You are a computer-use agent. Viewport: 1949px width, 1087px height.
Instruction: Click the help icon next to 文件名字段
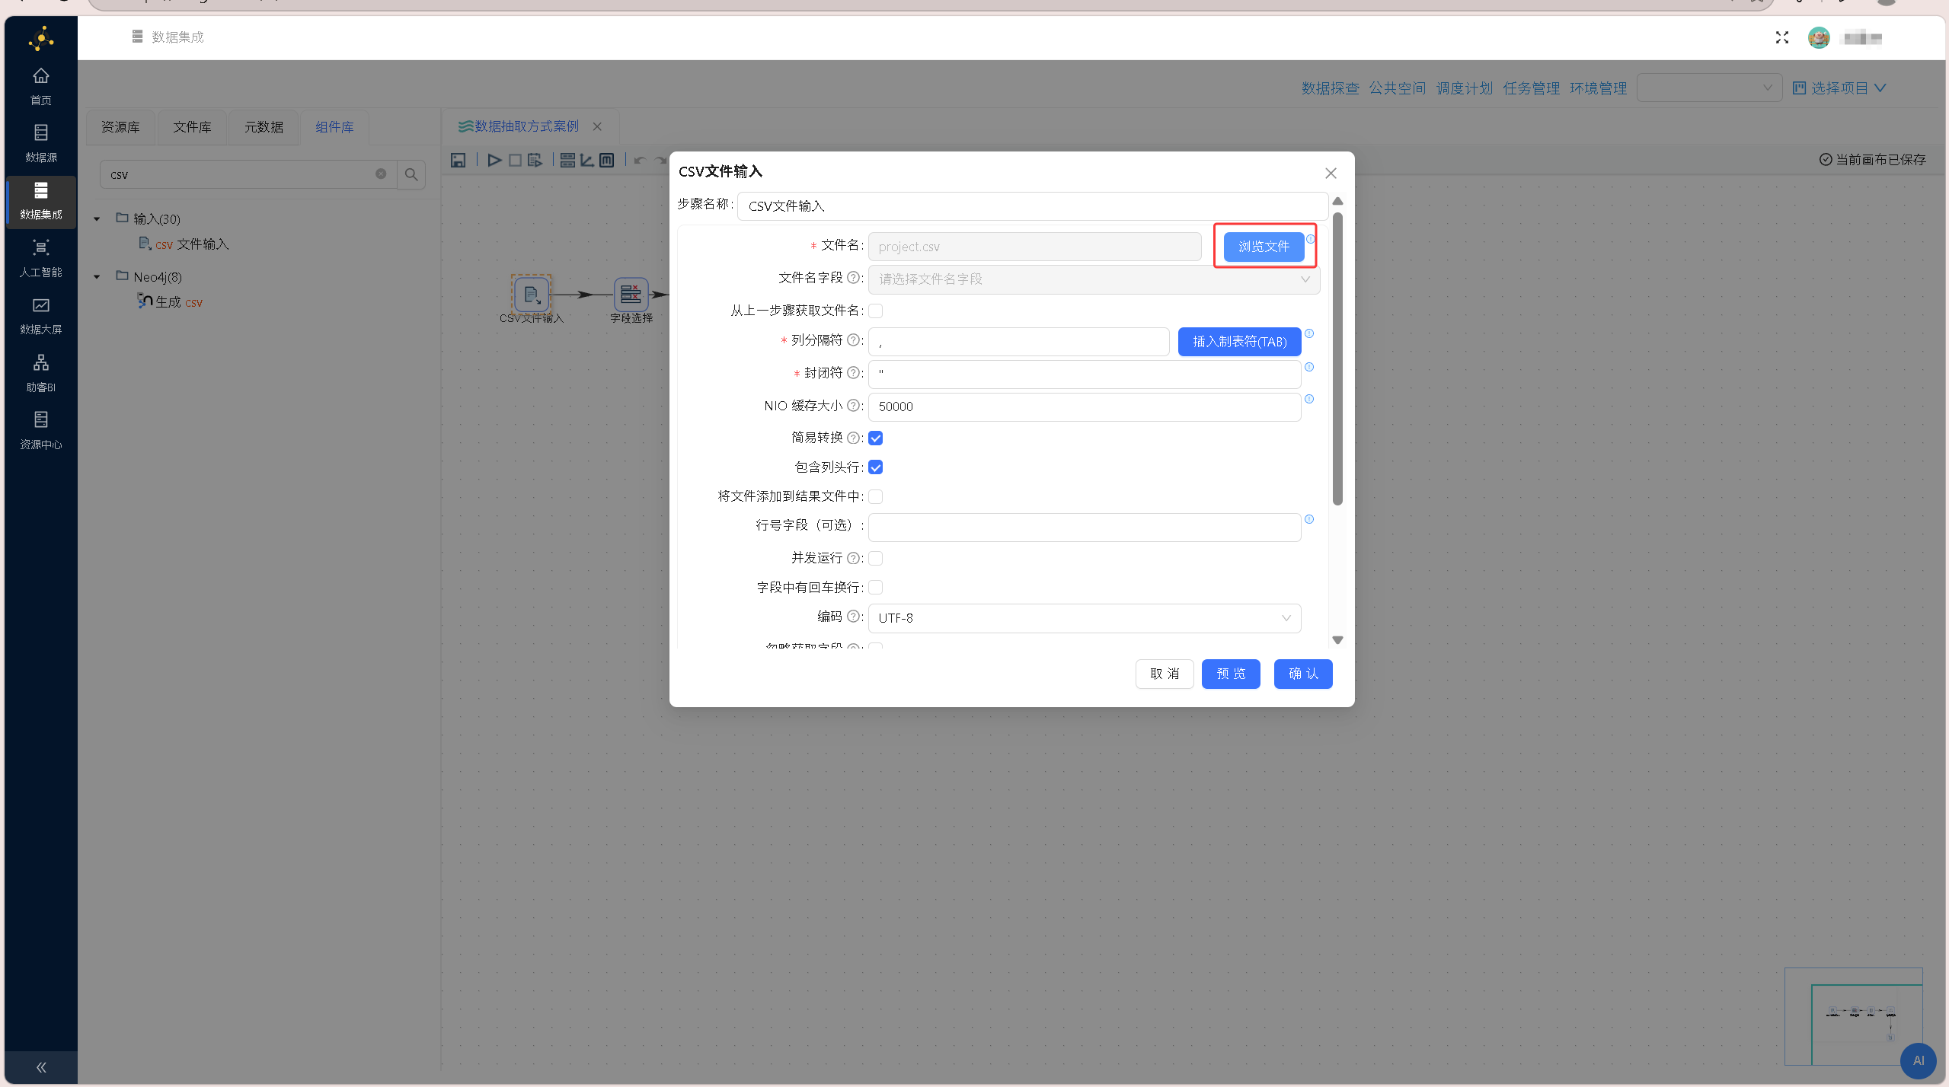click(853, 278)
